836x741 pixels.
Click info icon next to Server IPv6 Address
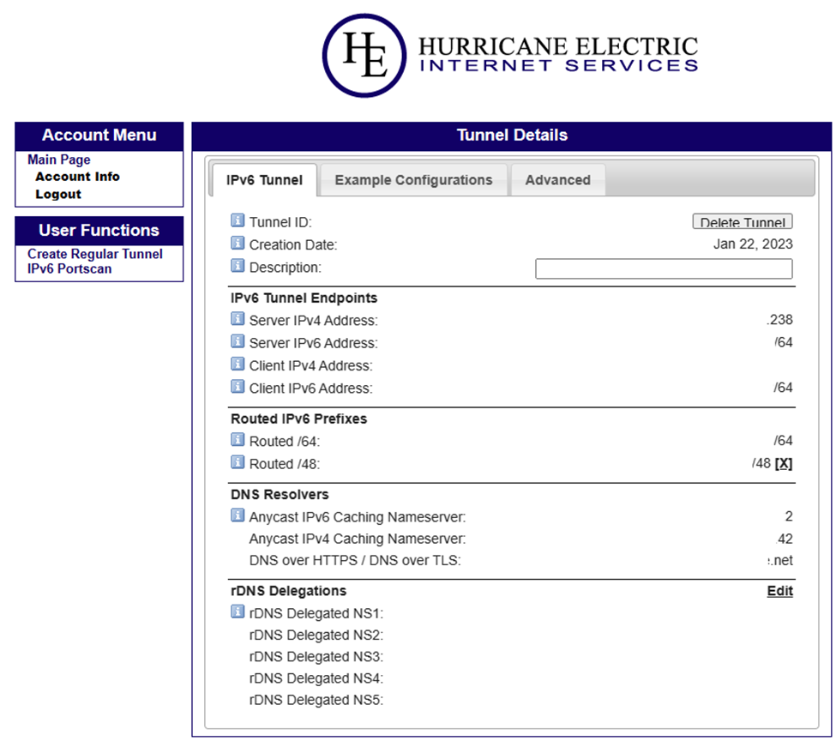pos(238,341)
